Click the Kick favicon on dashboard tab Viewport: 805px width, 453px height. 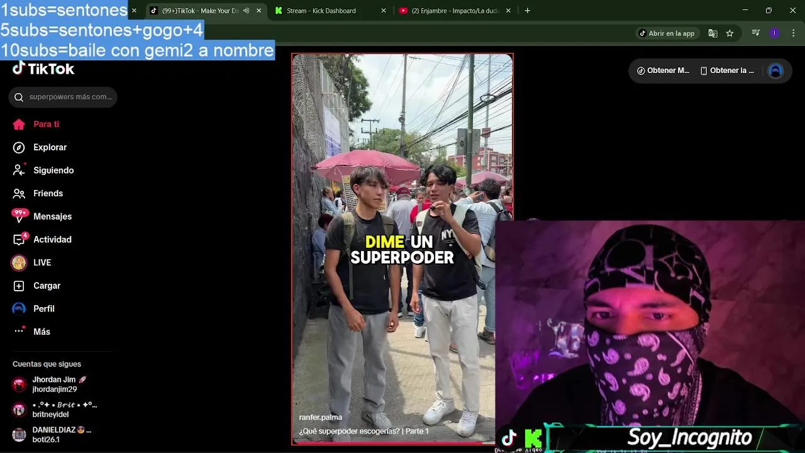point(279,11)
